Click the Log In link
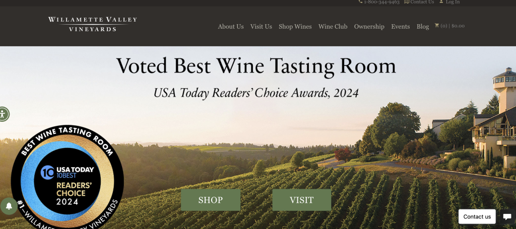 coord(453,2)
